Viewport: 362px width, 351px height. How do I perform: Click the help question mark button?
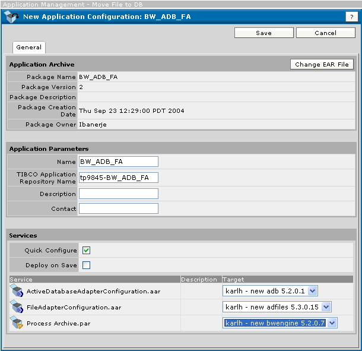click(x=350, y=17)
